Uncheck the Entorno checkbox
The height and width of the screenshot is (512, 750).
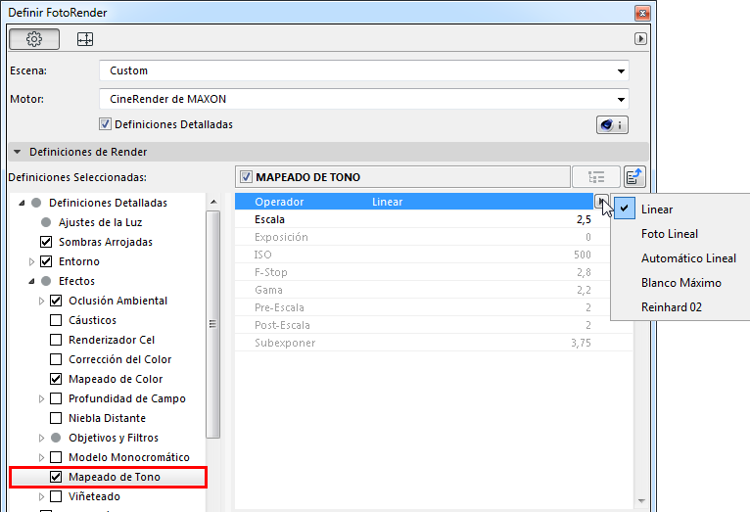pyautogui.click(x=46, y=261)
